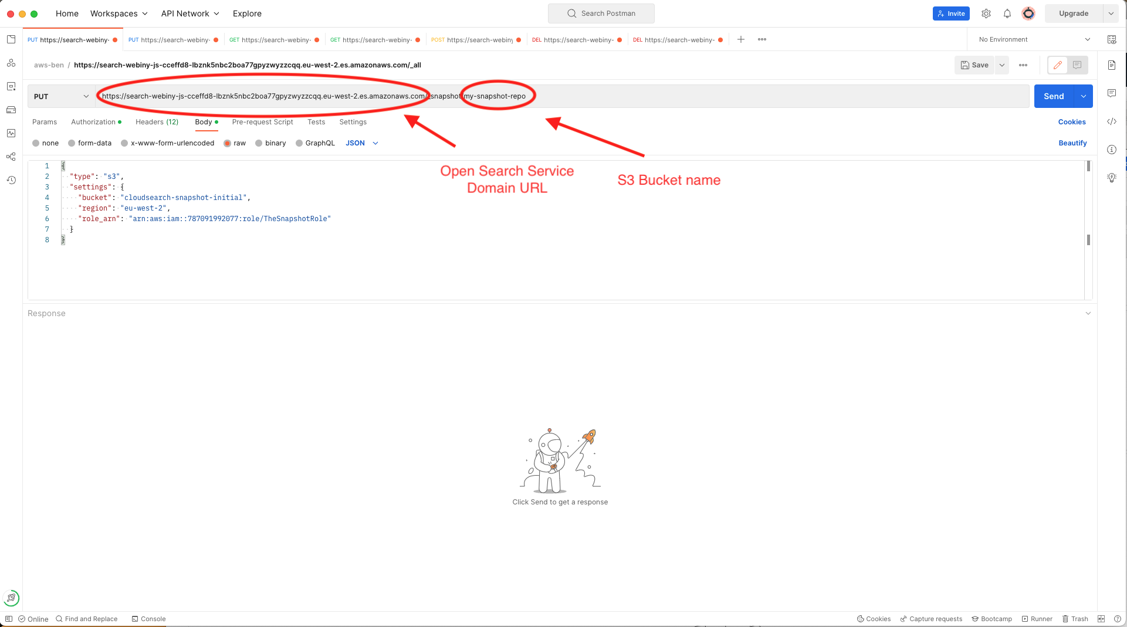Switch to the Authorization tab

pos(94,122)
